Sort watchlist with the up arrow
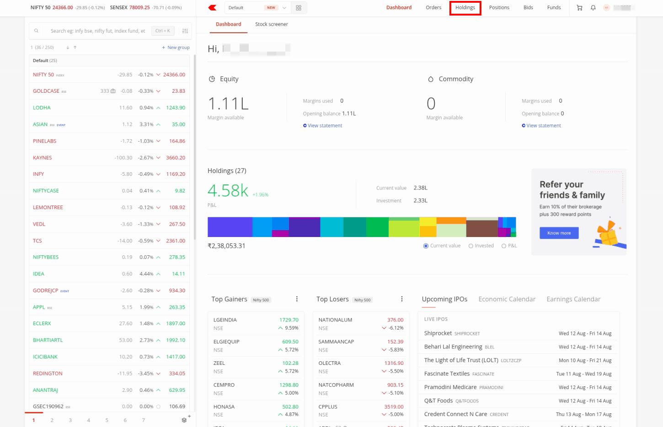The height and width of the screenshot is (427, 663). point(75,47)
